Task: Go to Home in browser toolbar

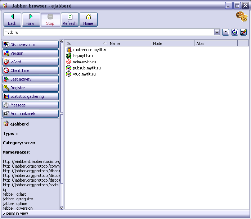Action: (x=88, y=20)
